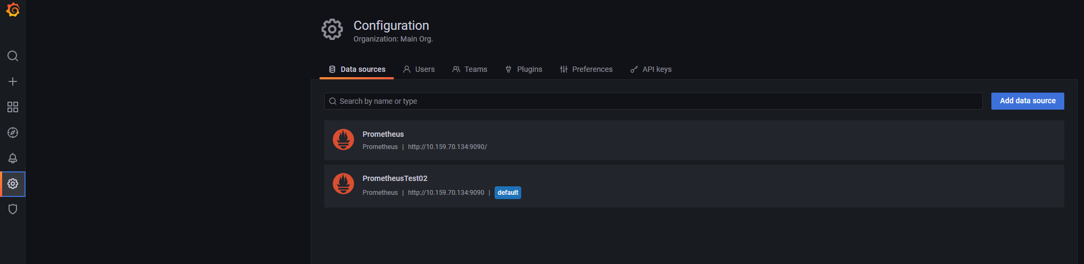Switch to the Data sources tab

[357, 69]
